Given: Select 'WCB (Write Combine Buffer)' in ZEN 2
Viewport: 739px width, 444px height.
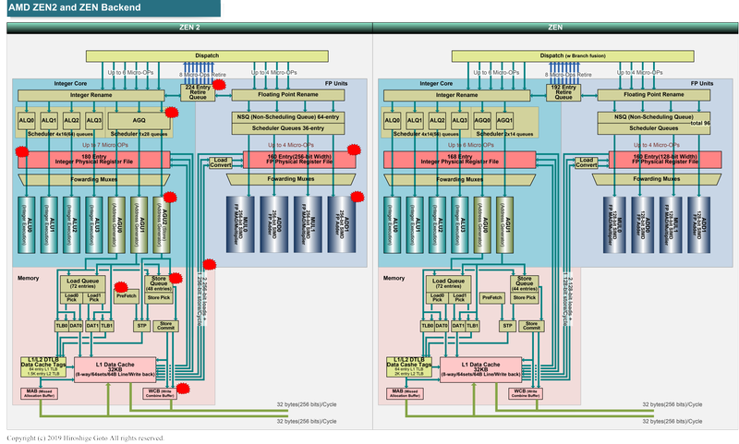Looking at the screenshot, I should 160,393.
